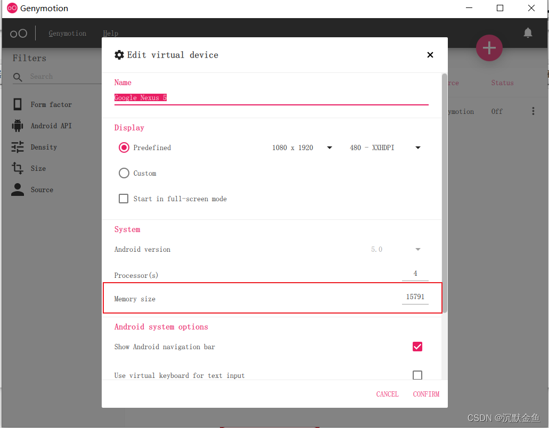Maximize the Genymotion window
Viewport: 549px width, 428px height.
coord(500,8)
